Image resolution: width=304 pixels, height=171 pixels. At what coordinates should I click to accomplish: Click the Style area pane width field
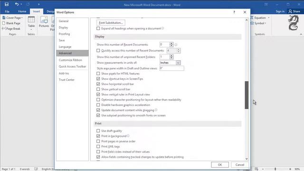coord(171,68)
